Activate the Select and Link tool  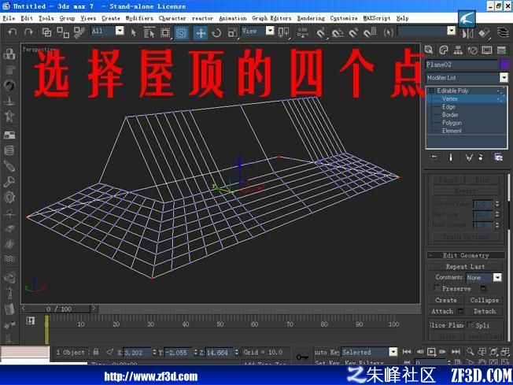tap(46, 32)
